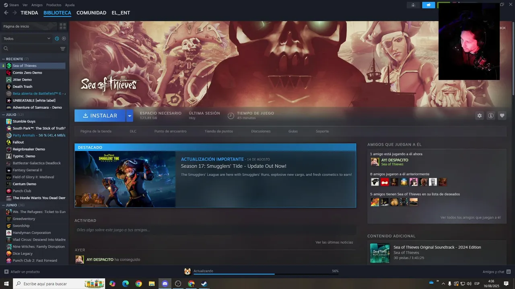
Task: Open the EL_ENT profile tab
Action: (121, 13)
